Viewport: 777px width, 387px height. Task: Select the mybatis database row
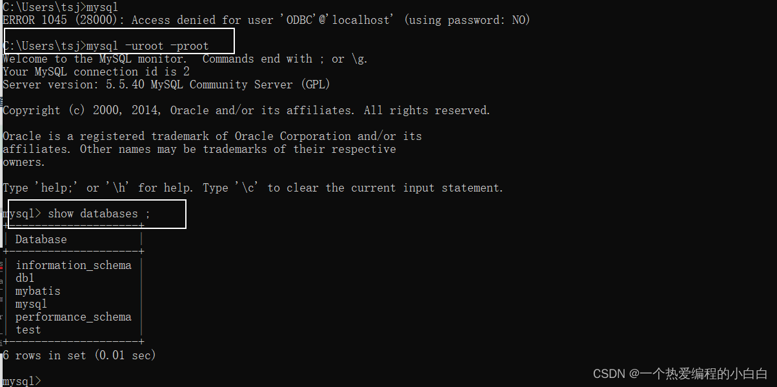coord(38,291)
